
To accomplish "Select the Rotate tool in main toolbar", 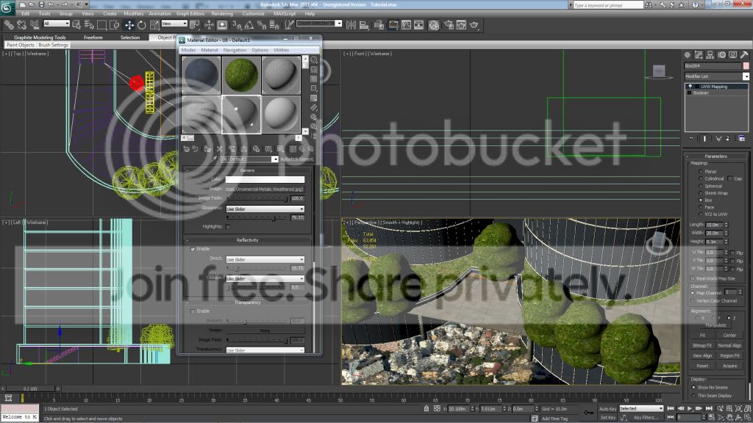I will pos(142,24).
